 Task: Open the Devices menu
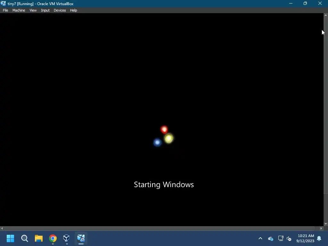(x=60, y=10)
